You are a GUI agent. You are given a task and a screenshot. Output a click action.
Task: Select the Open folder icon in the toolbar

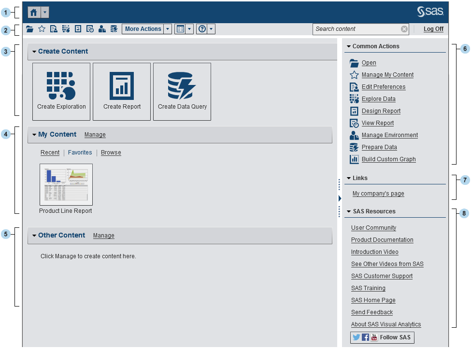[x=29, y=28]
